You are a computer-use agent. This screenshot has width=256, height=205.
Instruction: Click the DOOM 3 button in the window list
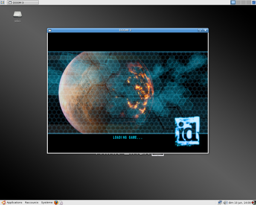(x=23, y=3)
